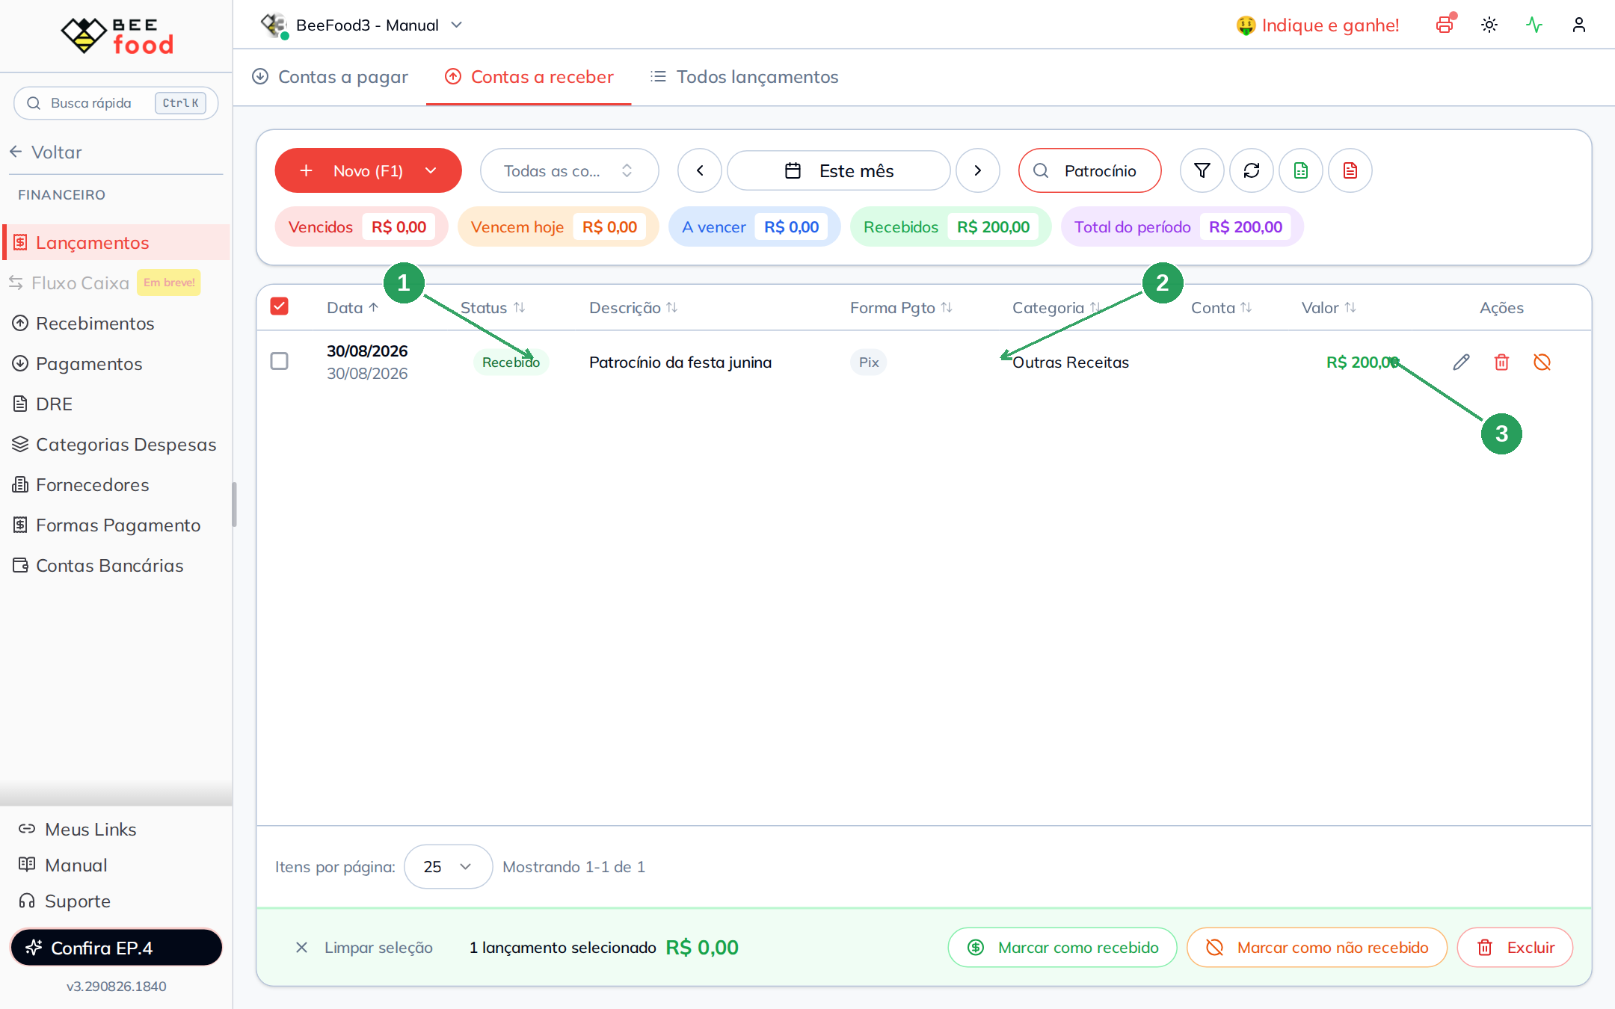Switch to Contas a receber tab
The height and width of the screenshot is (1009, 1615).
click(529, 77)
